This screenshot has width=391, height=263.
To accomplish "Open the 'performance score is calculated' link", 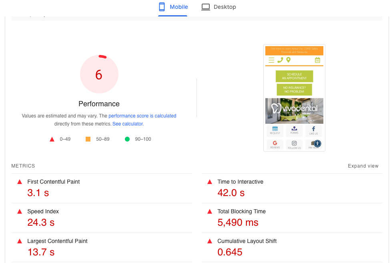I will [142, 115].
